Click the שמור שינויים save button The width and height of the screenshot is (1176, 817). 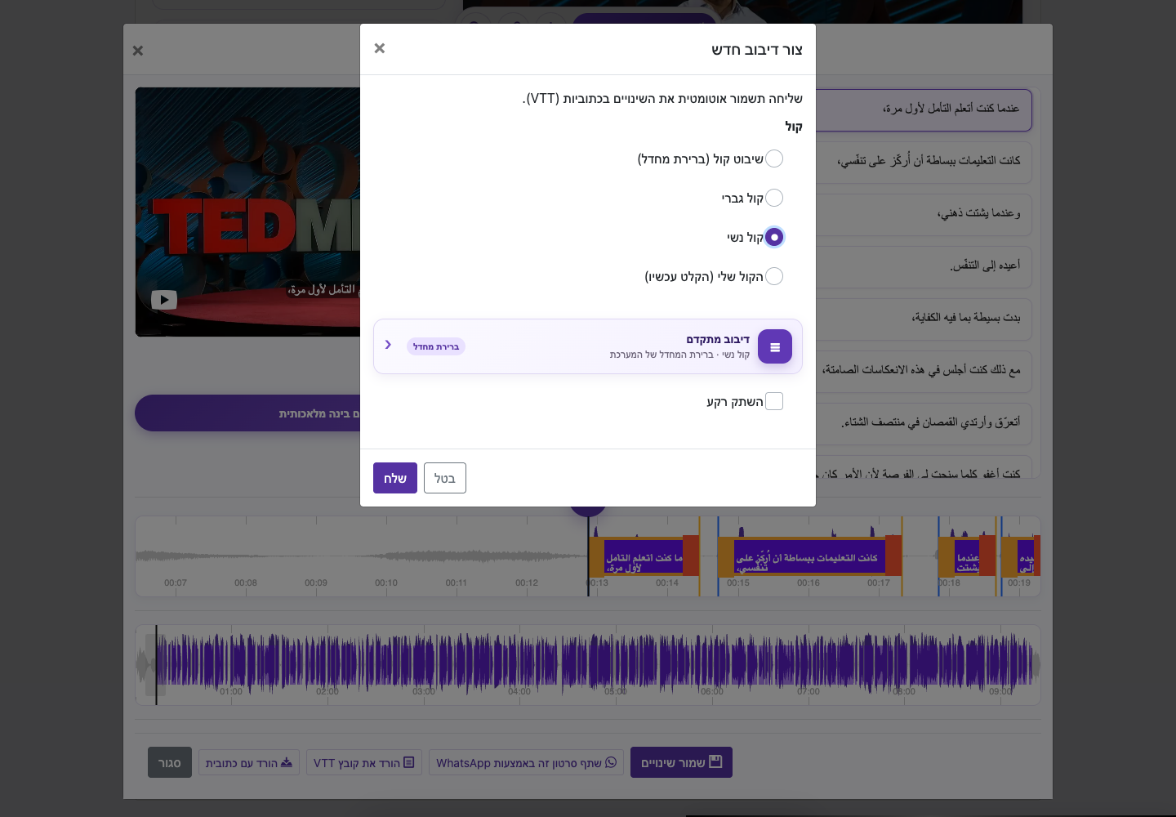coord(681,762)
